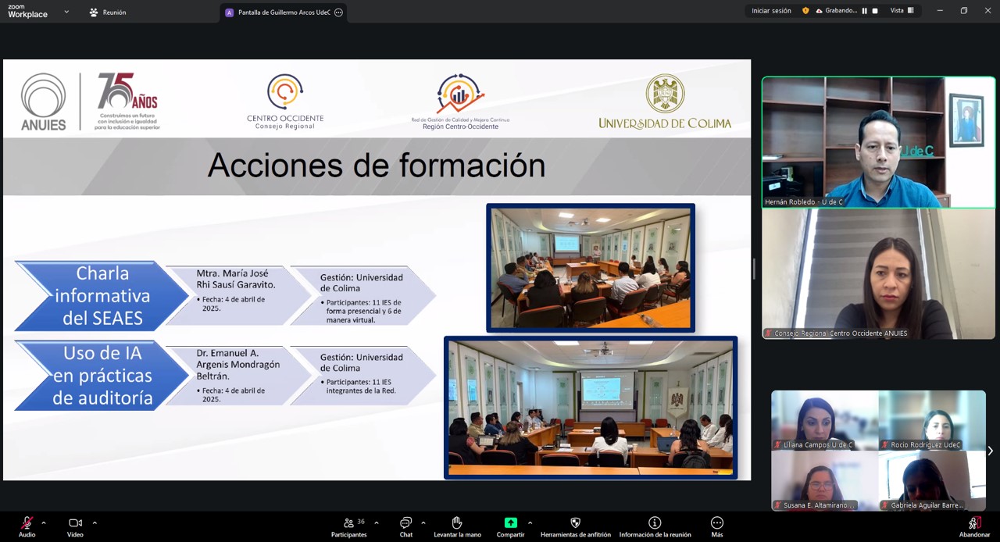Show next page of participant thumbnails

[x=990, y=451]
